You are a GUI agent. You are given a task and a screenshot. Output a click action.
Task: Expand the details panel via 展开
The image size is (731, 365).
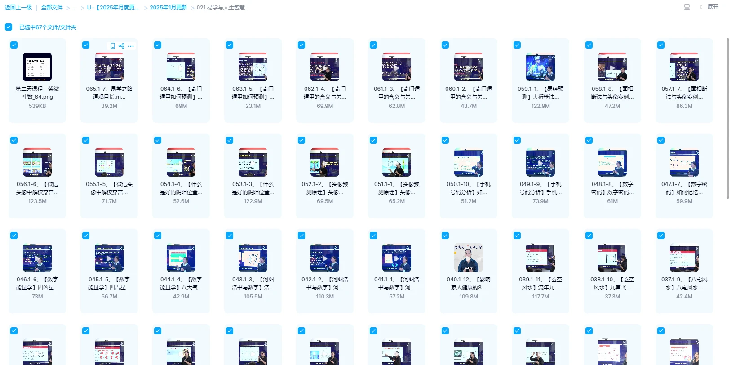click(x=713, y=7)
